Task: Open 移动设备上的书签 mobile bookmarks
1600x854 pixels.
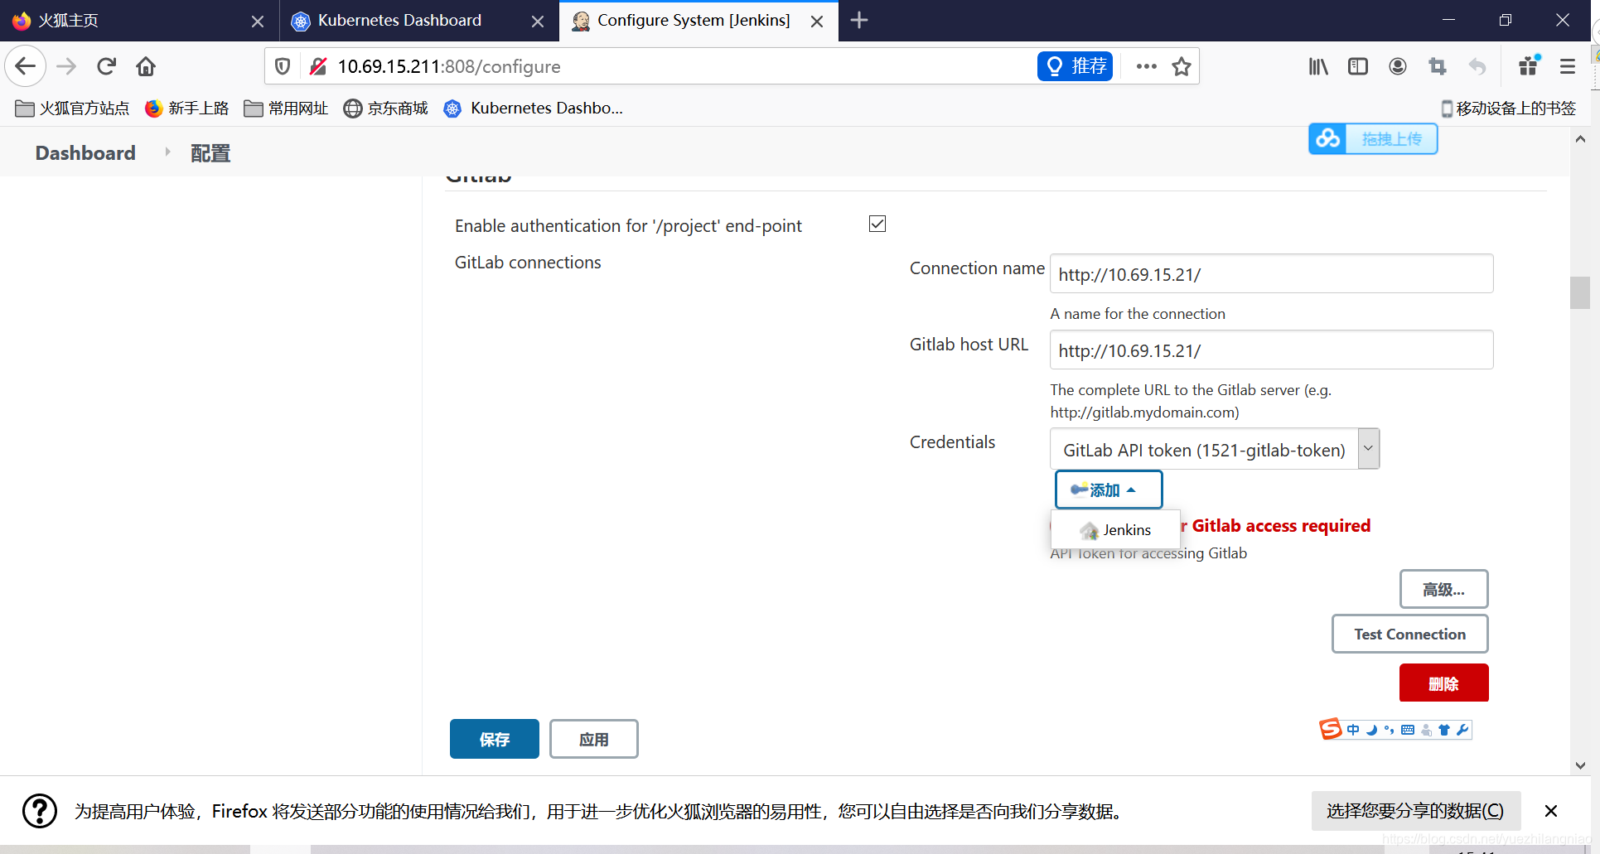Action: [x=1509, y=109]
